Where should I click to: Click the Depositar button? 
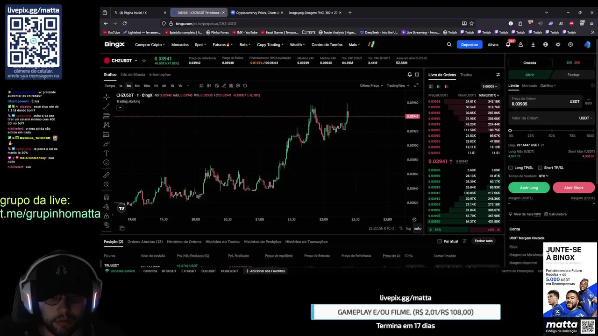(x=470, y=45)
